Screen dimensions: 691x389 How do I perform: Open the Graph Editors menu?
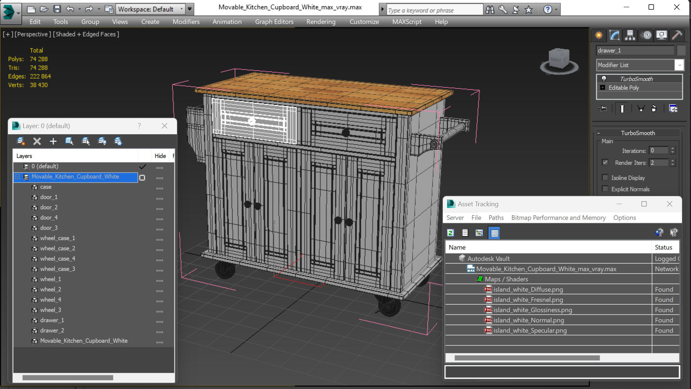(x=274, y=22)
